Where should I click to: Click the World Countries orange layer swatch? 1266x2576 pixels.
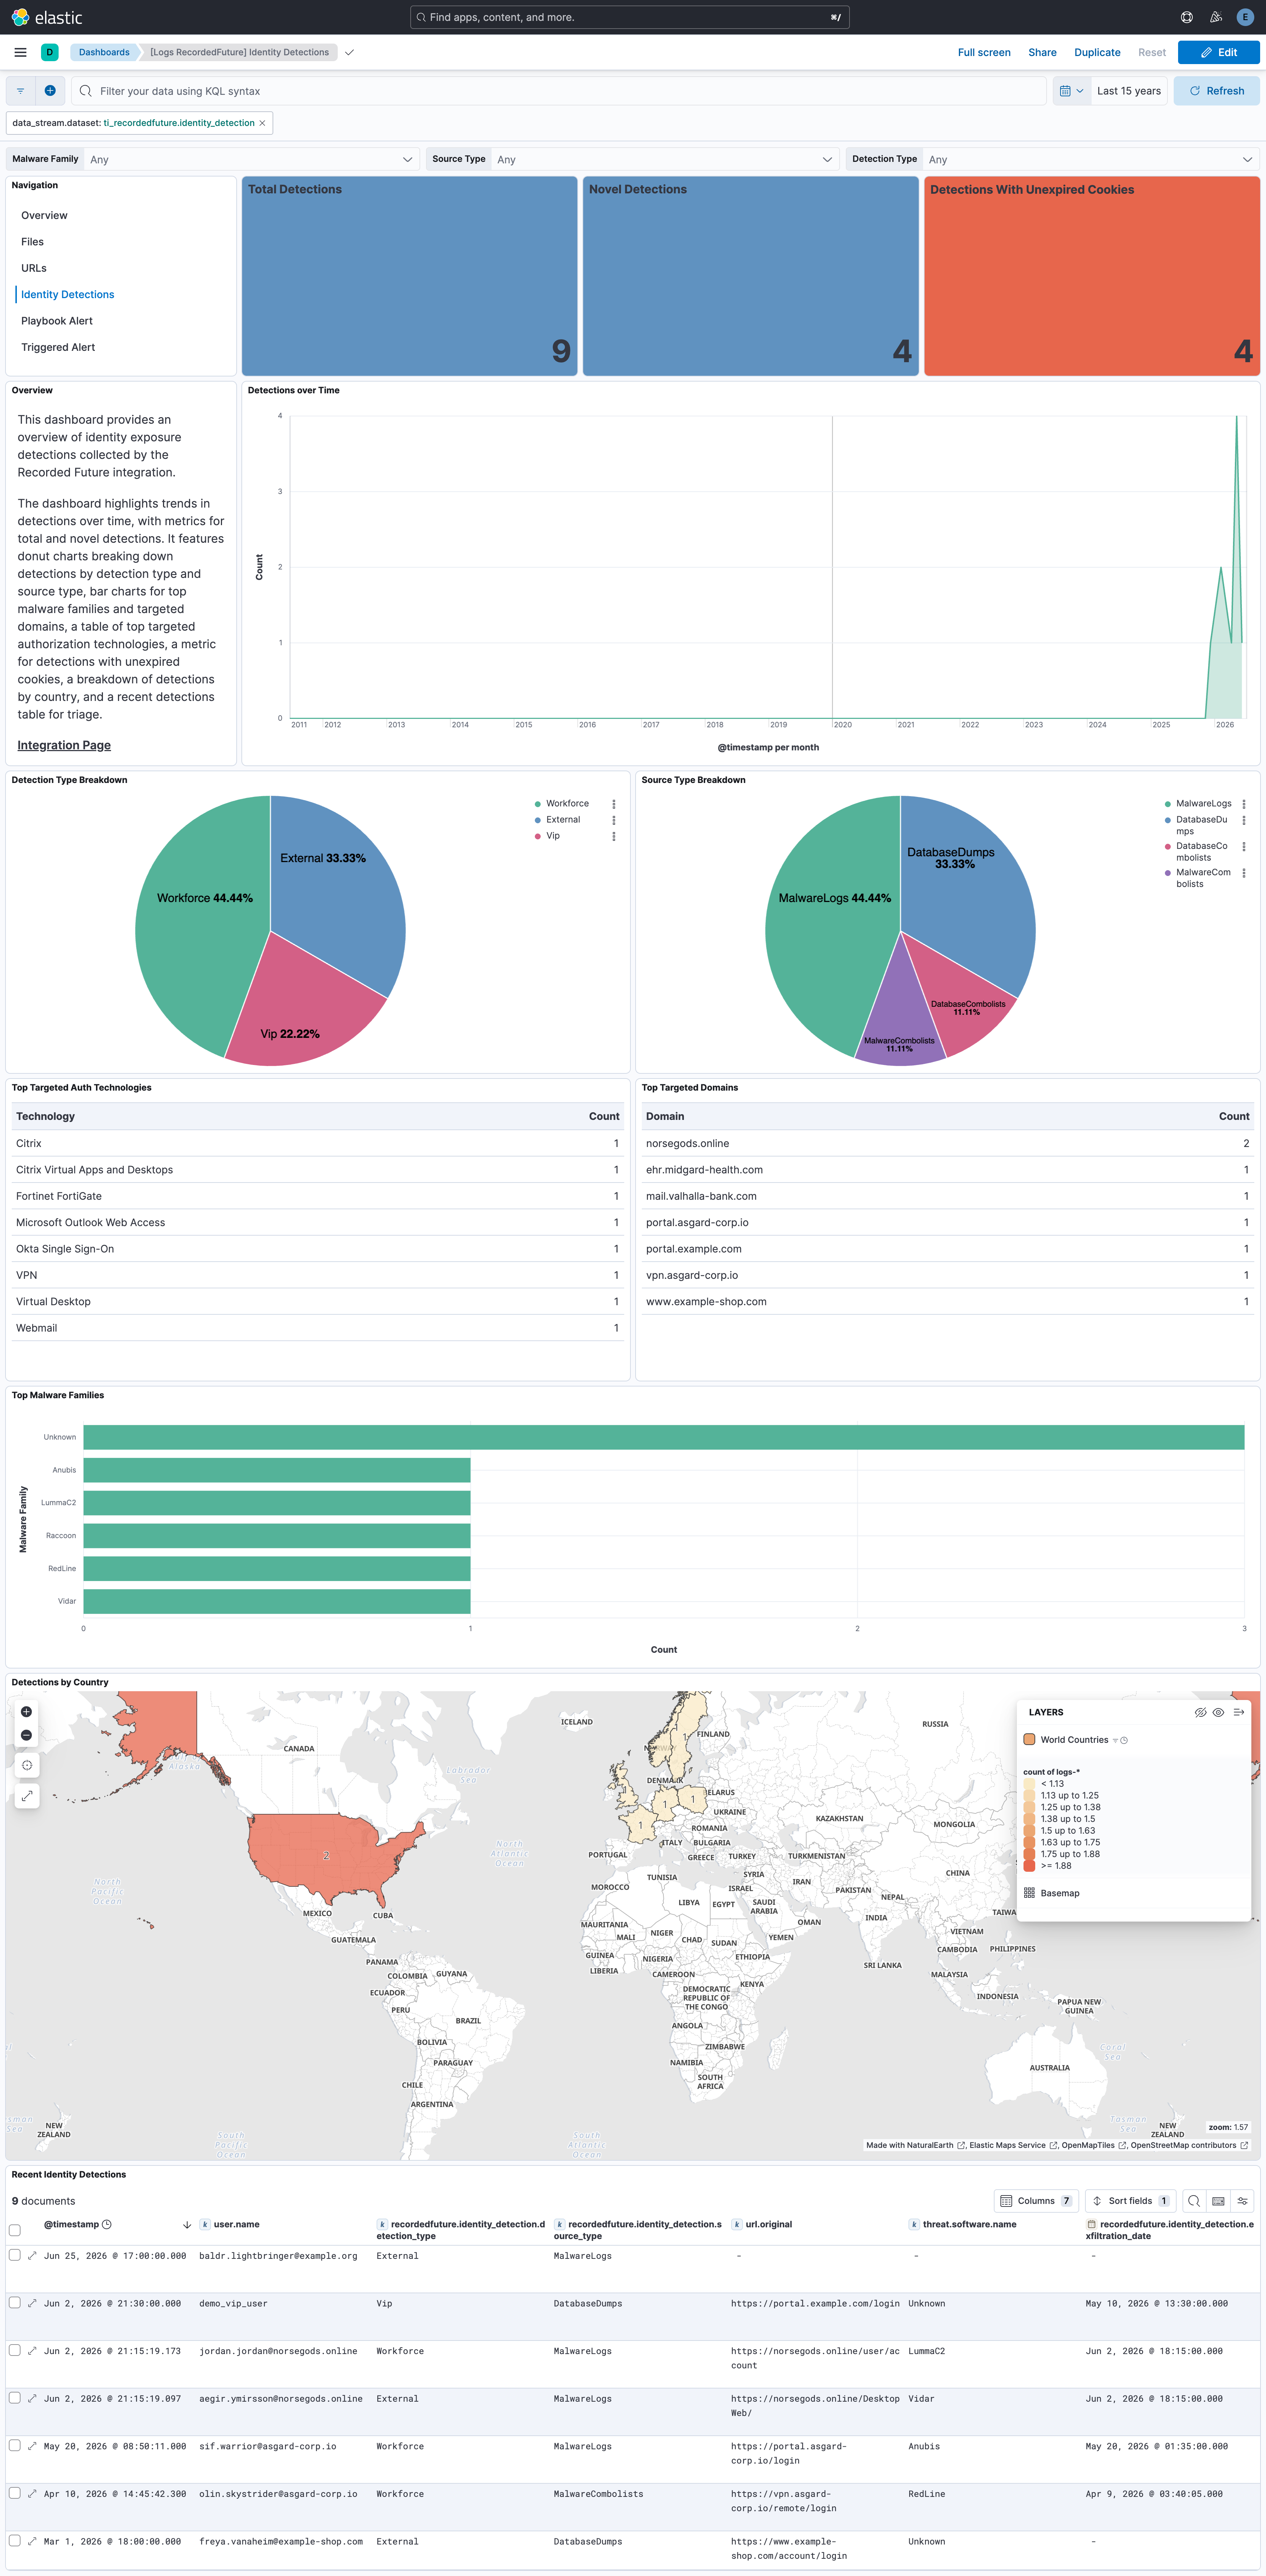(x=1029, y=1740)
